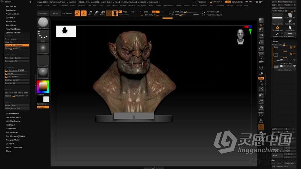Click the white secondary color swatch
Screen dimensions: 301x169
46,99
